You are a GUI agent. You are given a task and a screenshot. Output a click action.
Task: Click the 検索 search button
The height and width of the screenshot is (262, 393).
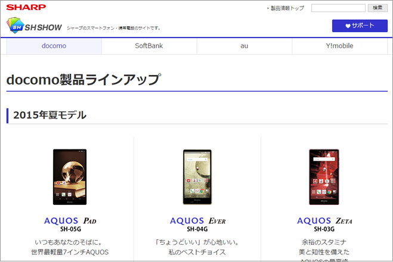coord(377,8)
